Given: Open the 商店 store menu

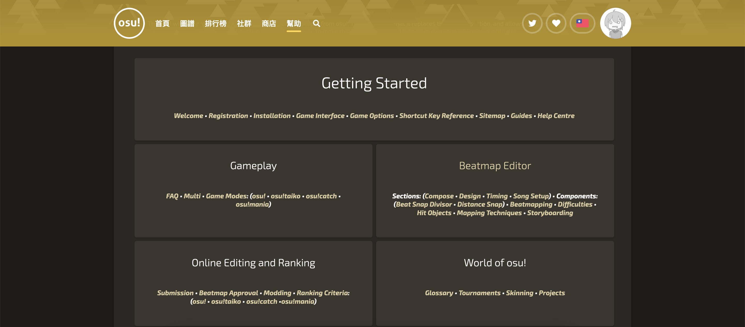Looking at the screenshot, I should click(269, 24).
